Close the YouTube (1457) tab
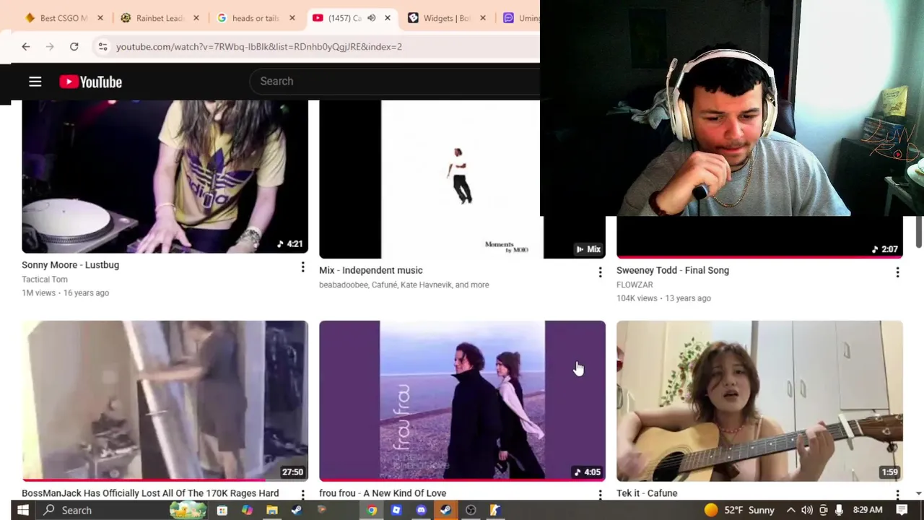Screen dimensions: 924x520 [388, 18]
